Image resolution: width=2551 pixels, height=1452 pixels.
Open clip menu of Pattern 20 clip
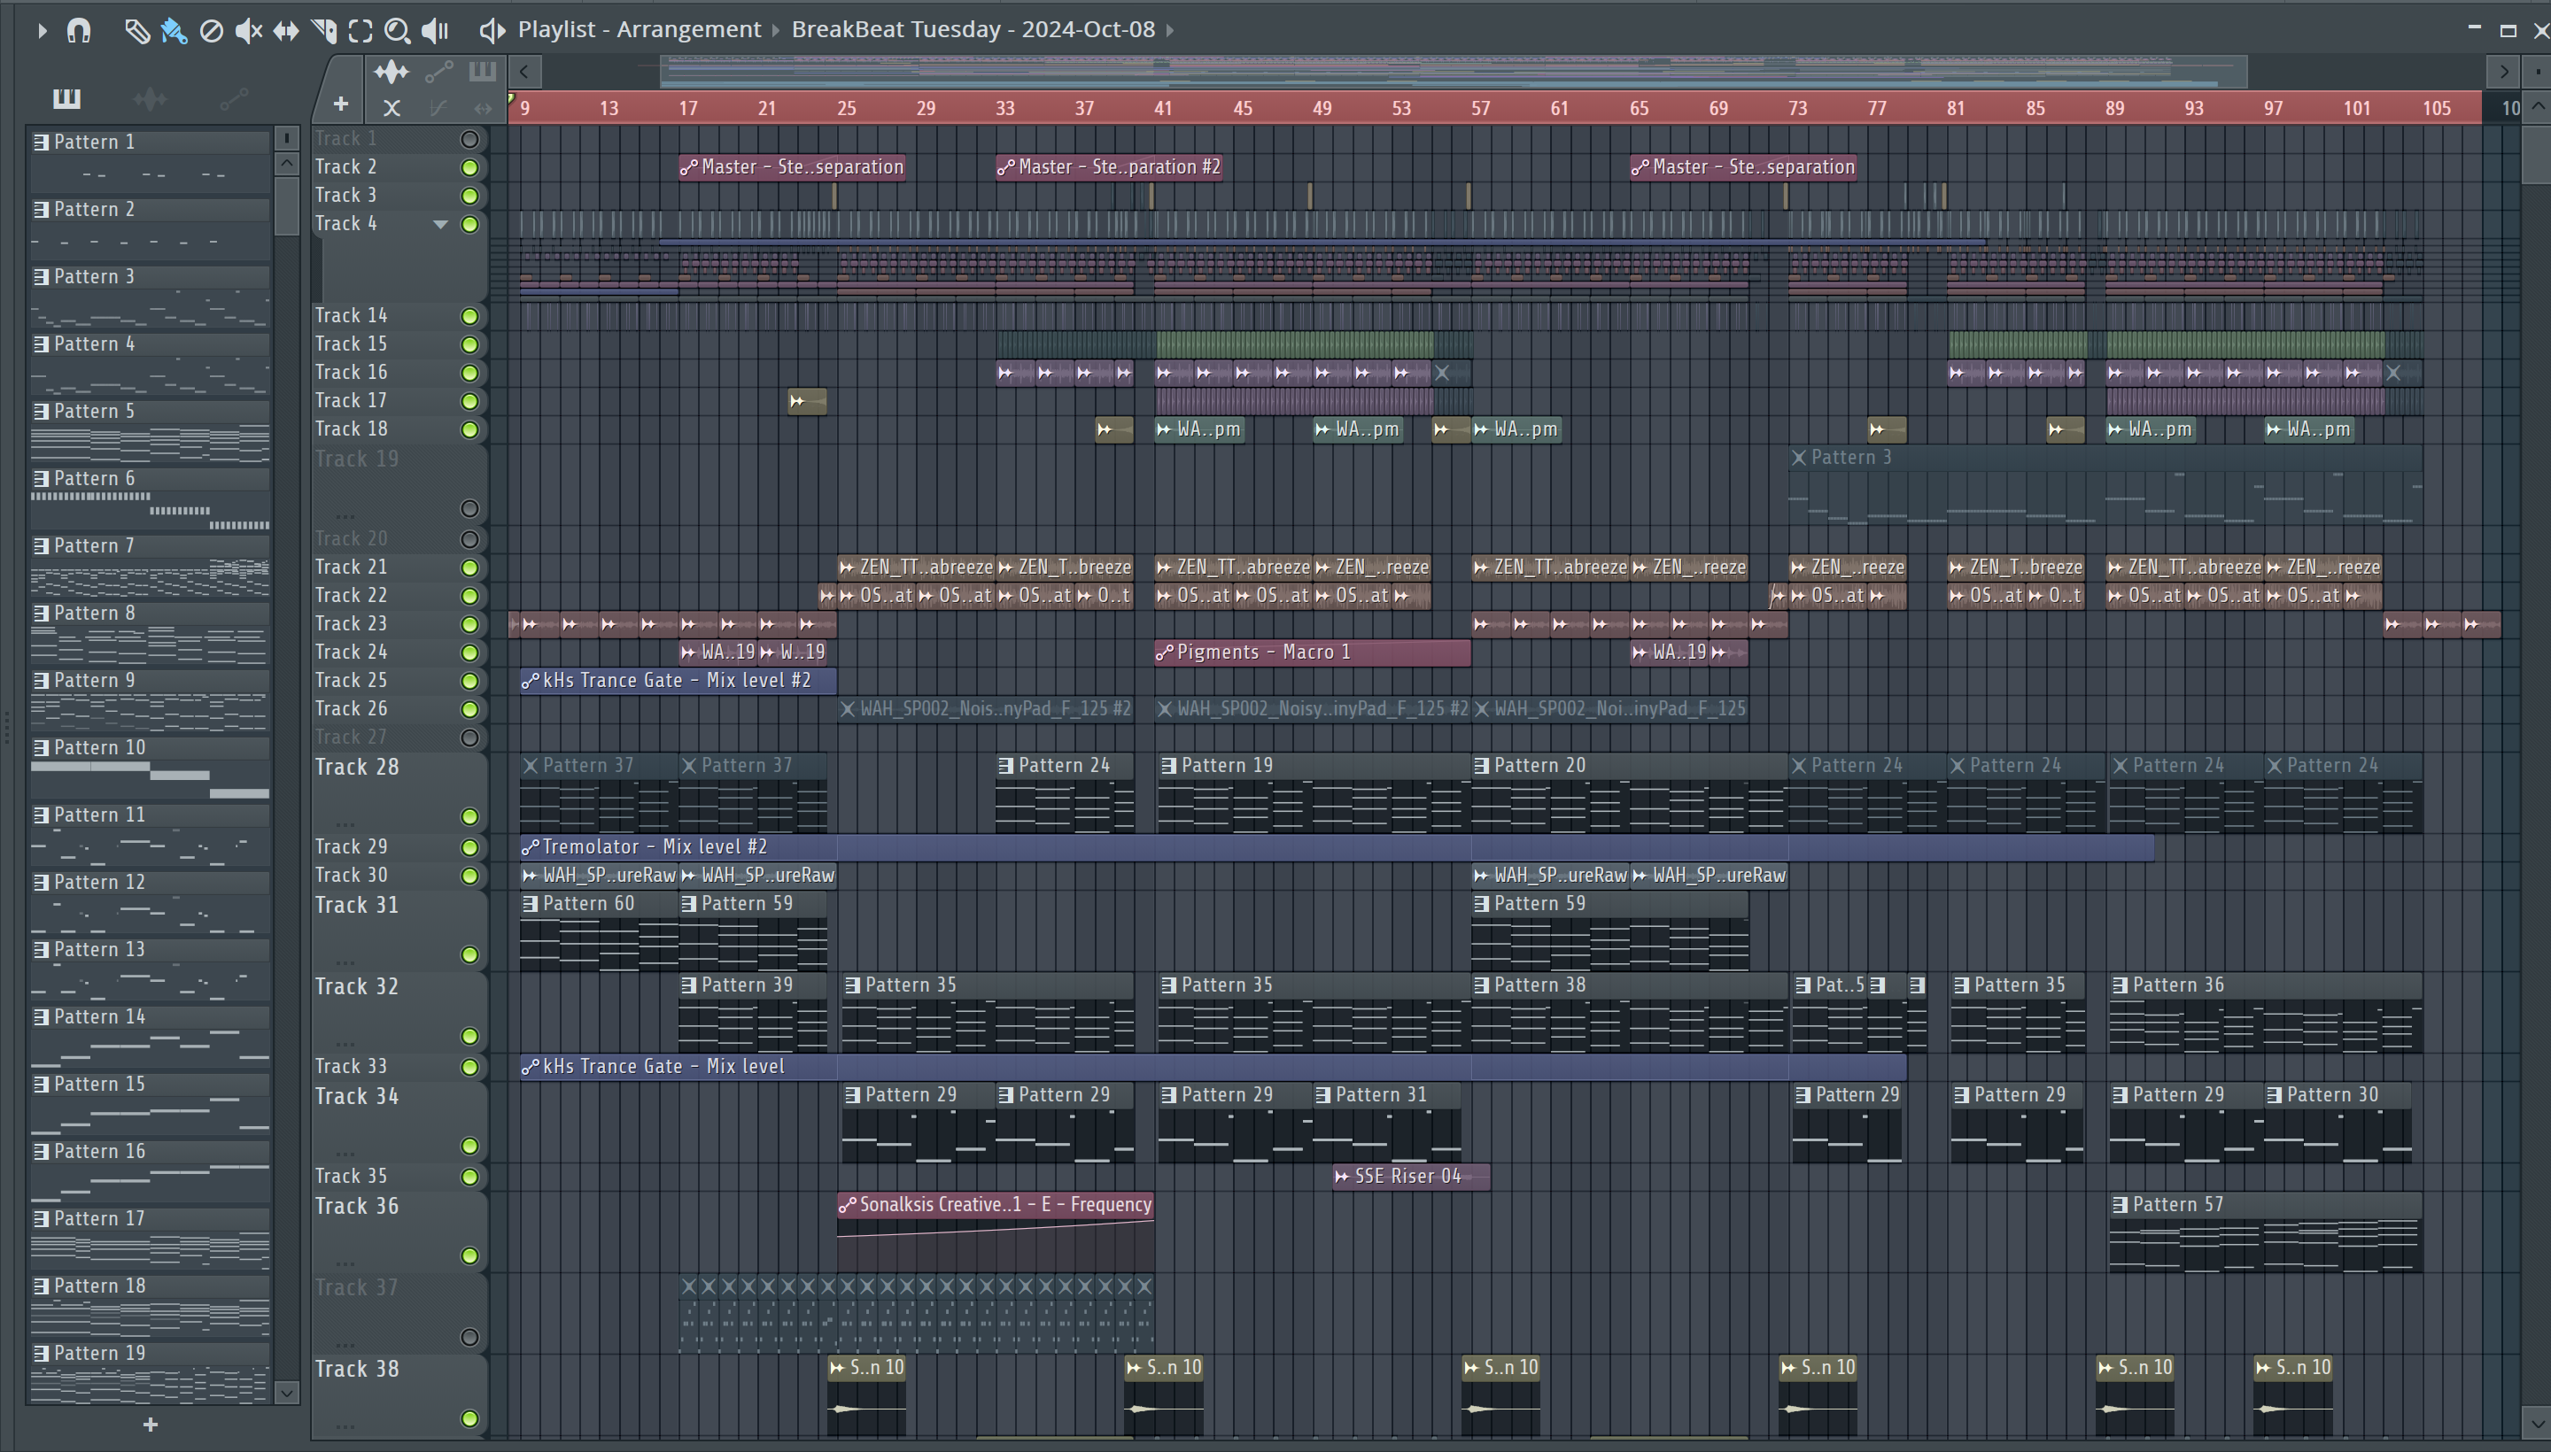1482,766
